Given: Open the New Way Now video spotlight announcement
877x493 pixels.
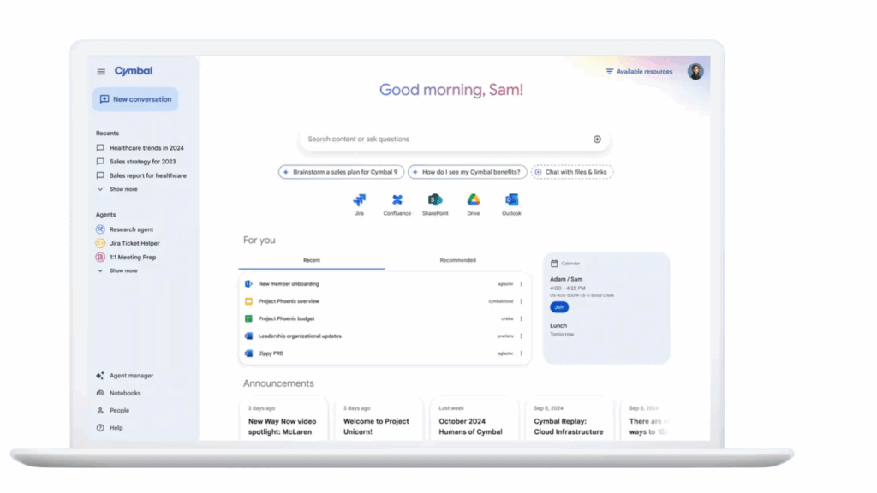Looking at the screenshot, I should point(283,420).
